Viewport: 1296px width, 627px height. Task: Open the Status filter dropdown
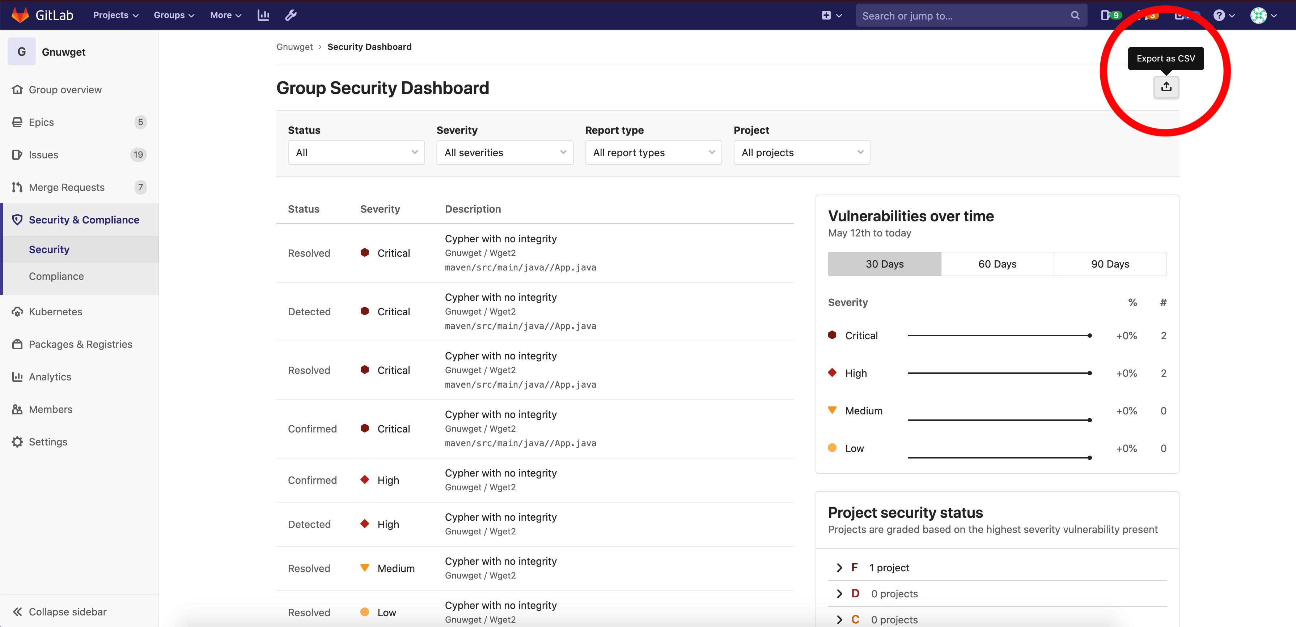(356, 152)
